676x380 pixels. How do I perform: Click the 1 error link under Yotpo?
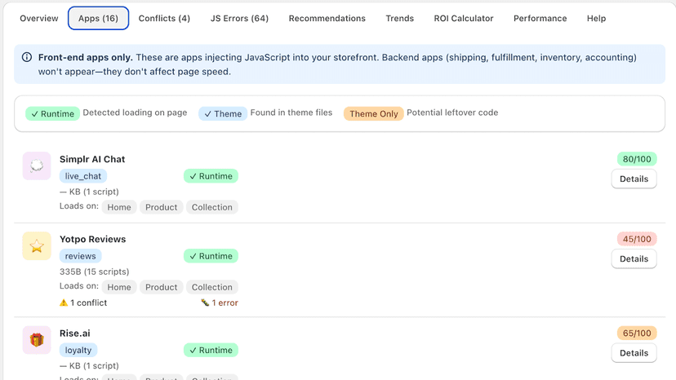click(x=220, y=303)
